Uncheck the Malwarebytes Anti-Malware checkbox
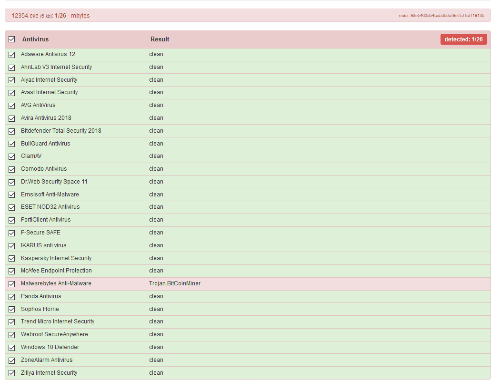This screenshot has width=501, height=389. (12, 284)
